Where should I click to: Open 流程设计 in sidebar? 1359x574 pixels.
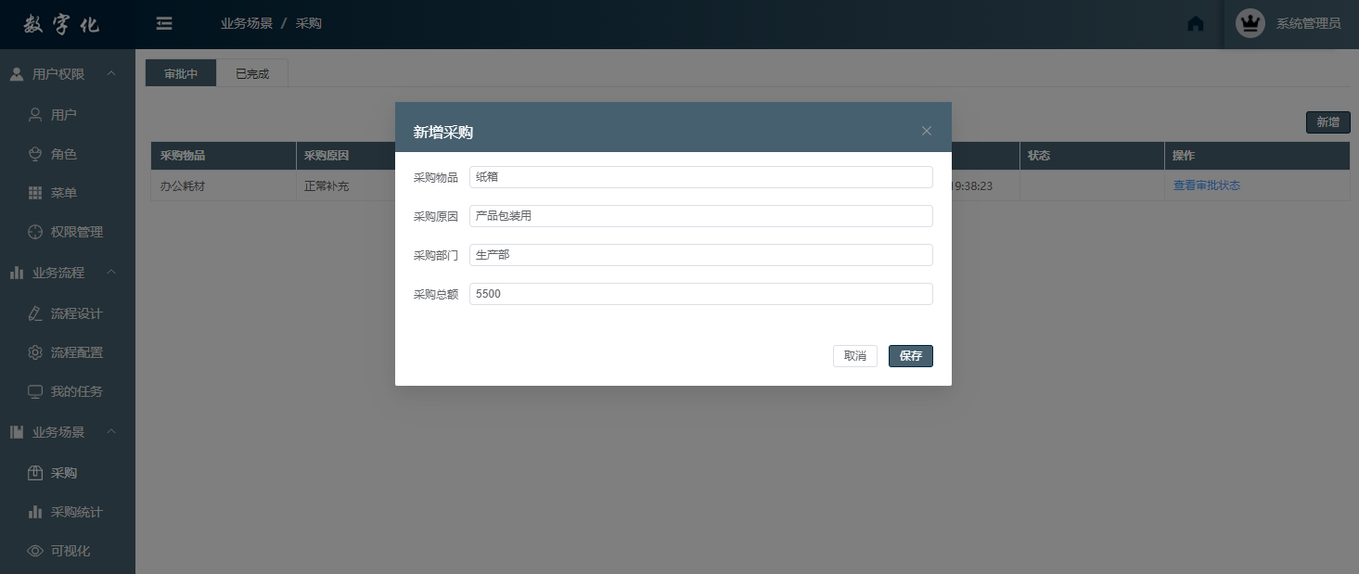point(76,313)
